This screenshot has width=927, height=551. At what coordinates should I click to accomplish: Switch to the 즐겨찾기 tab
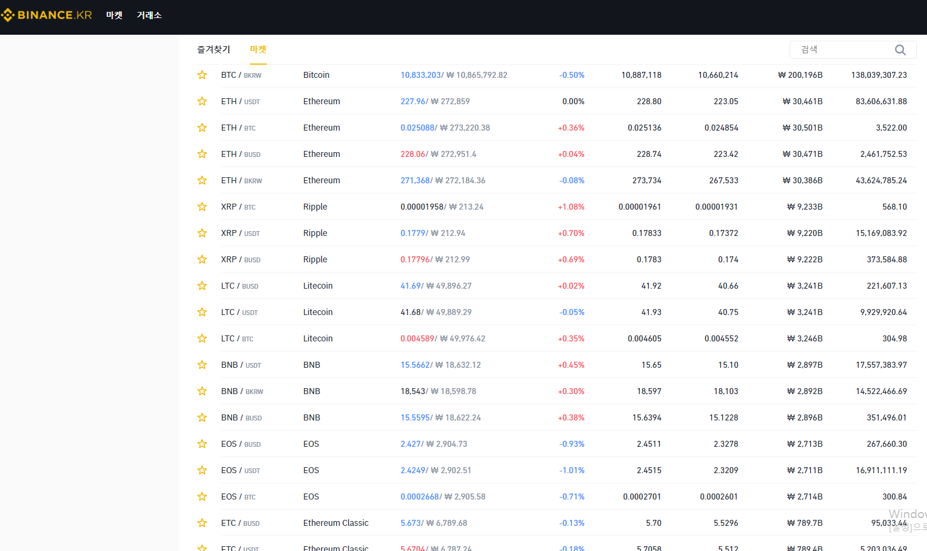[213, 50]
